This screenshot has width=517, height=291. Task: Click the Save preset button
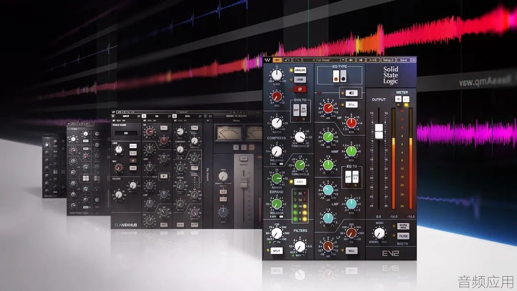click(403, 60)
